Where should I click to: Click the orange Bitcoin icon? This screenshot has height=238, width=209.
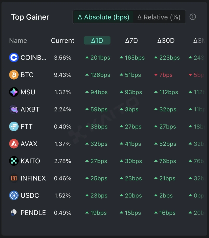(14, 75)
